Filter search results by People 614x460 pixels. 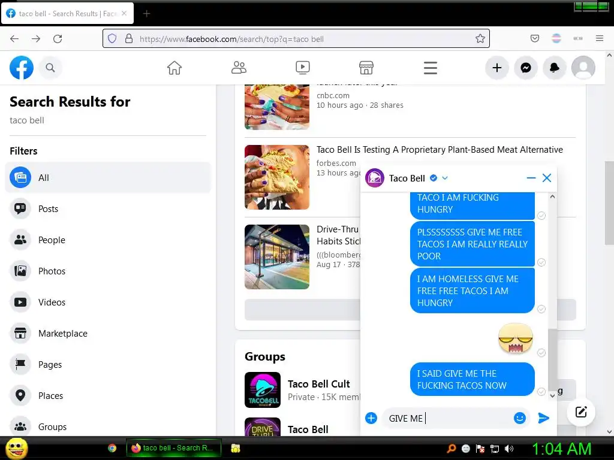point(108,240)
